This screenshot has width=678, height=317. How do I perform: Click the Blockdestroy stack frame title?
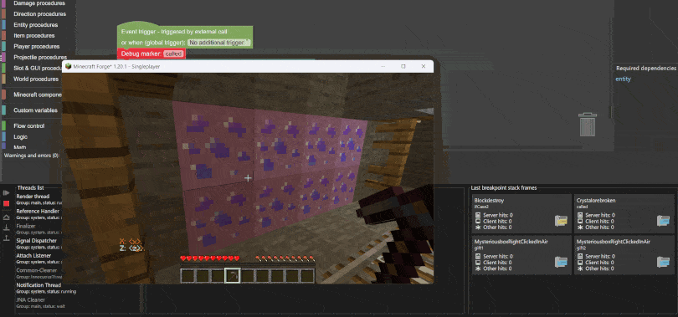coord(489,201)
